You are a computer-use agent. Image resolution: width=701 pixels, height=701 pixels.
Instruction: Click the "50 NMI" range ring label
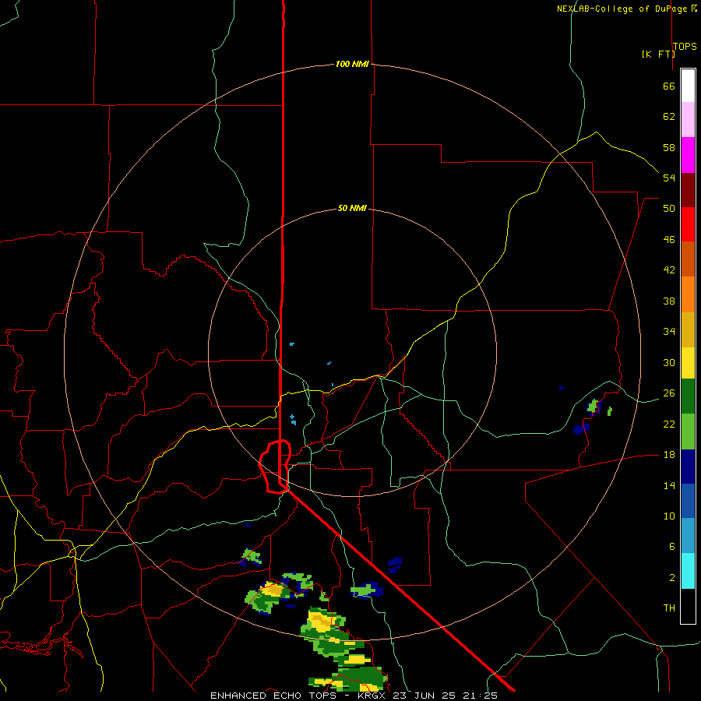click(x=352, y=208)
